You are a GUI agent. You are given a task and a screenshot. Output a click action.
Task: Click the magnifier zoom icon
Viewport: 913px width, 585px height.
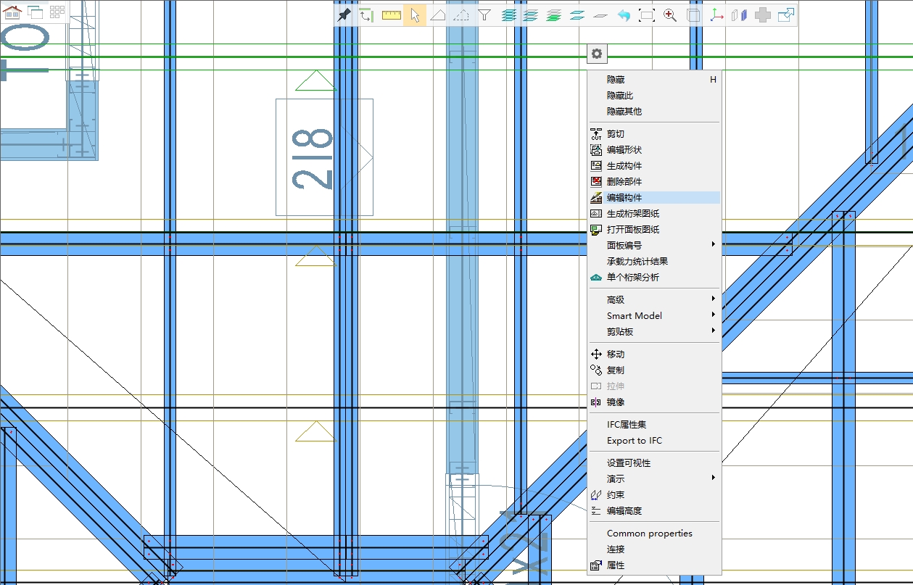point(670,15)
